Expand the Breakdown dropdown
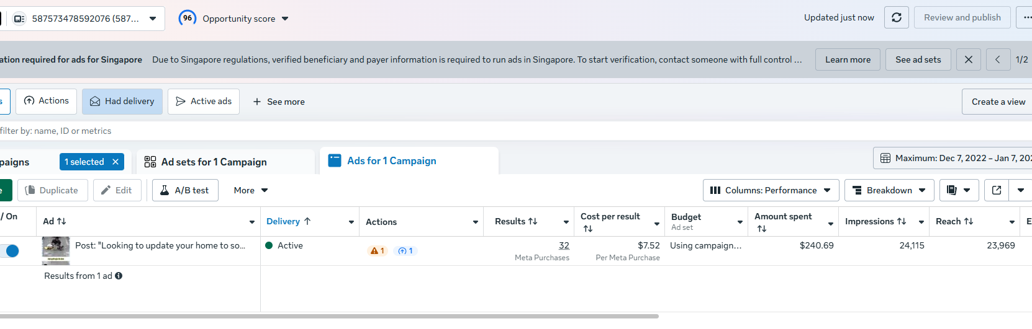This screenshot has height=329, width=1032. (x=889, y=190)
